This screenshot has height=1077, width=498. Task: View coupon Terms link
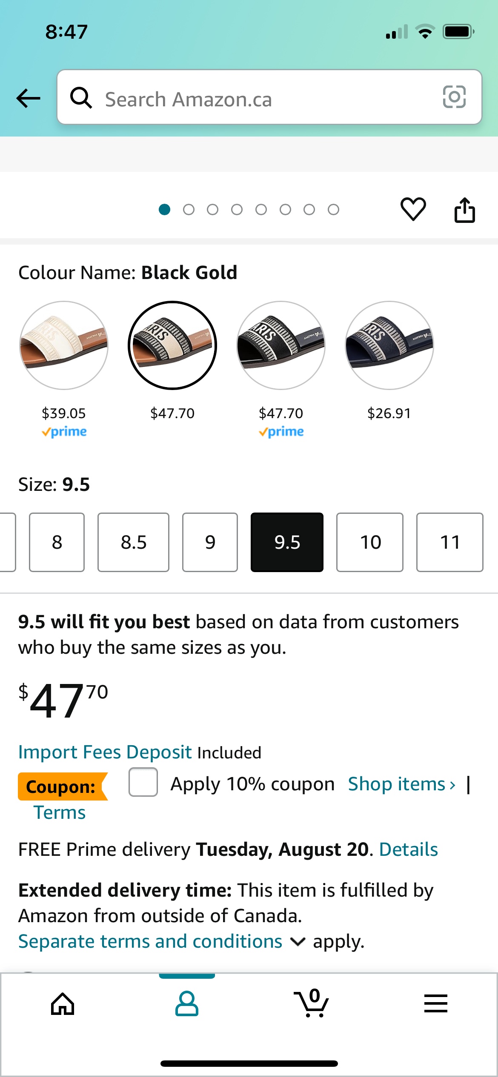tap(60, 812)
